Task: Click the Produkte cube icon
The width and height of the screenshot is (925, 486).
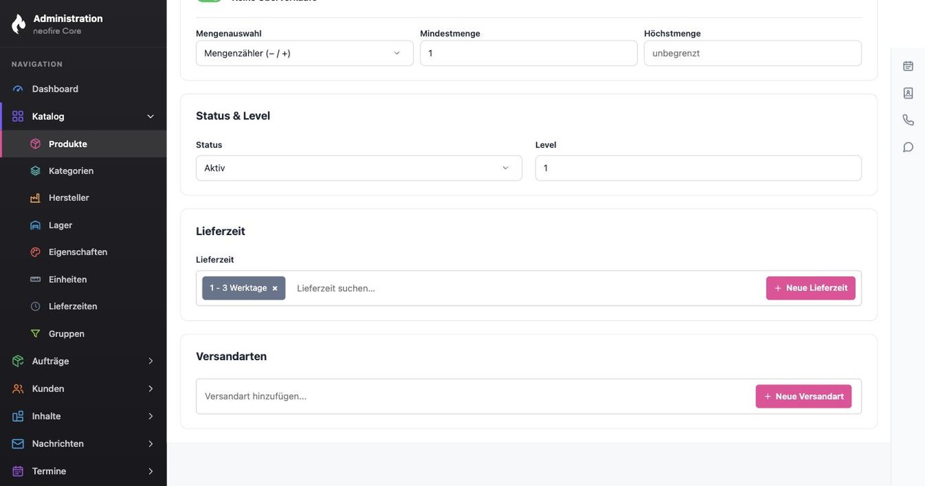Action: click(35, 144)
